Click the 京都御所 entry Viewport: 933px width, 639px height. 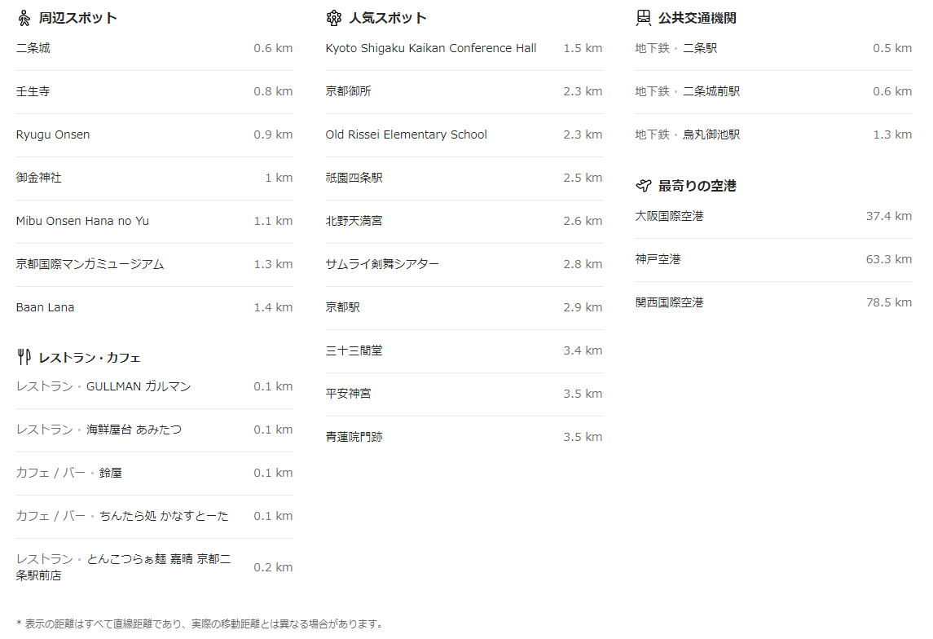464,91
